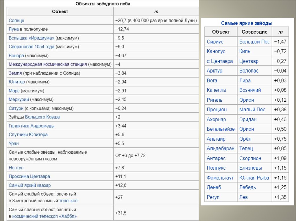Click Самые яркие звёзды table title

[x=247, y=23]
